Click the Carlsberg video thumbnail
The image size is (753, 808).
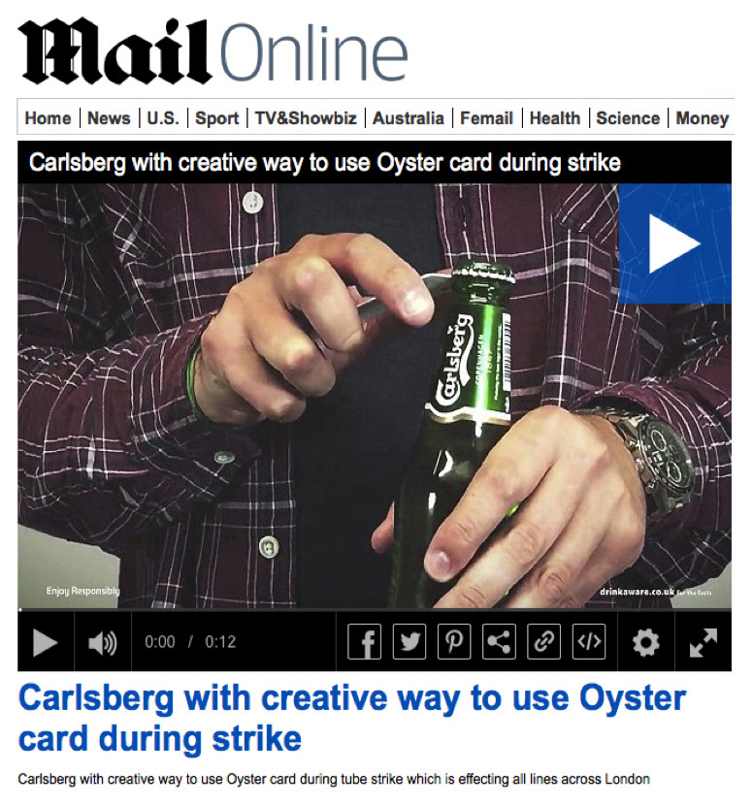tap(375, 396)
